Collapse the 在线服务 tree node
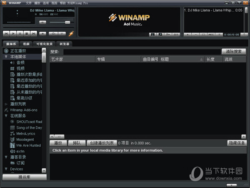 (6, 116)
